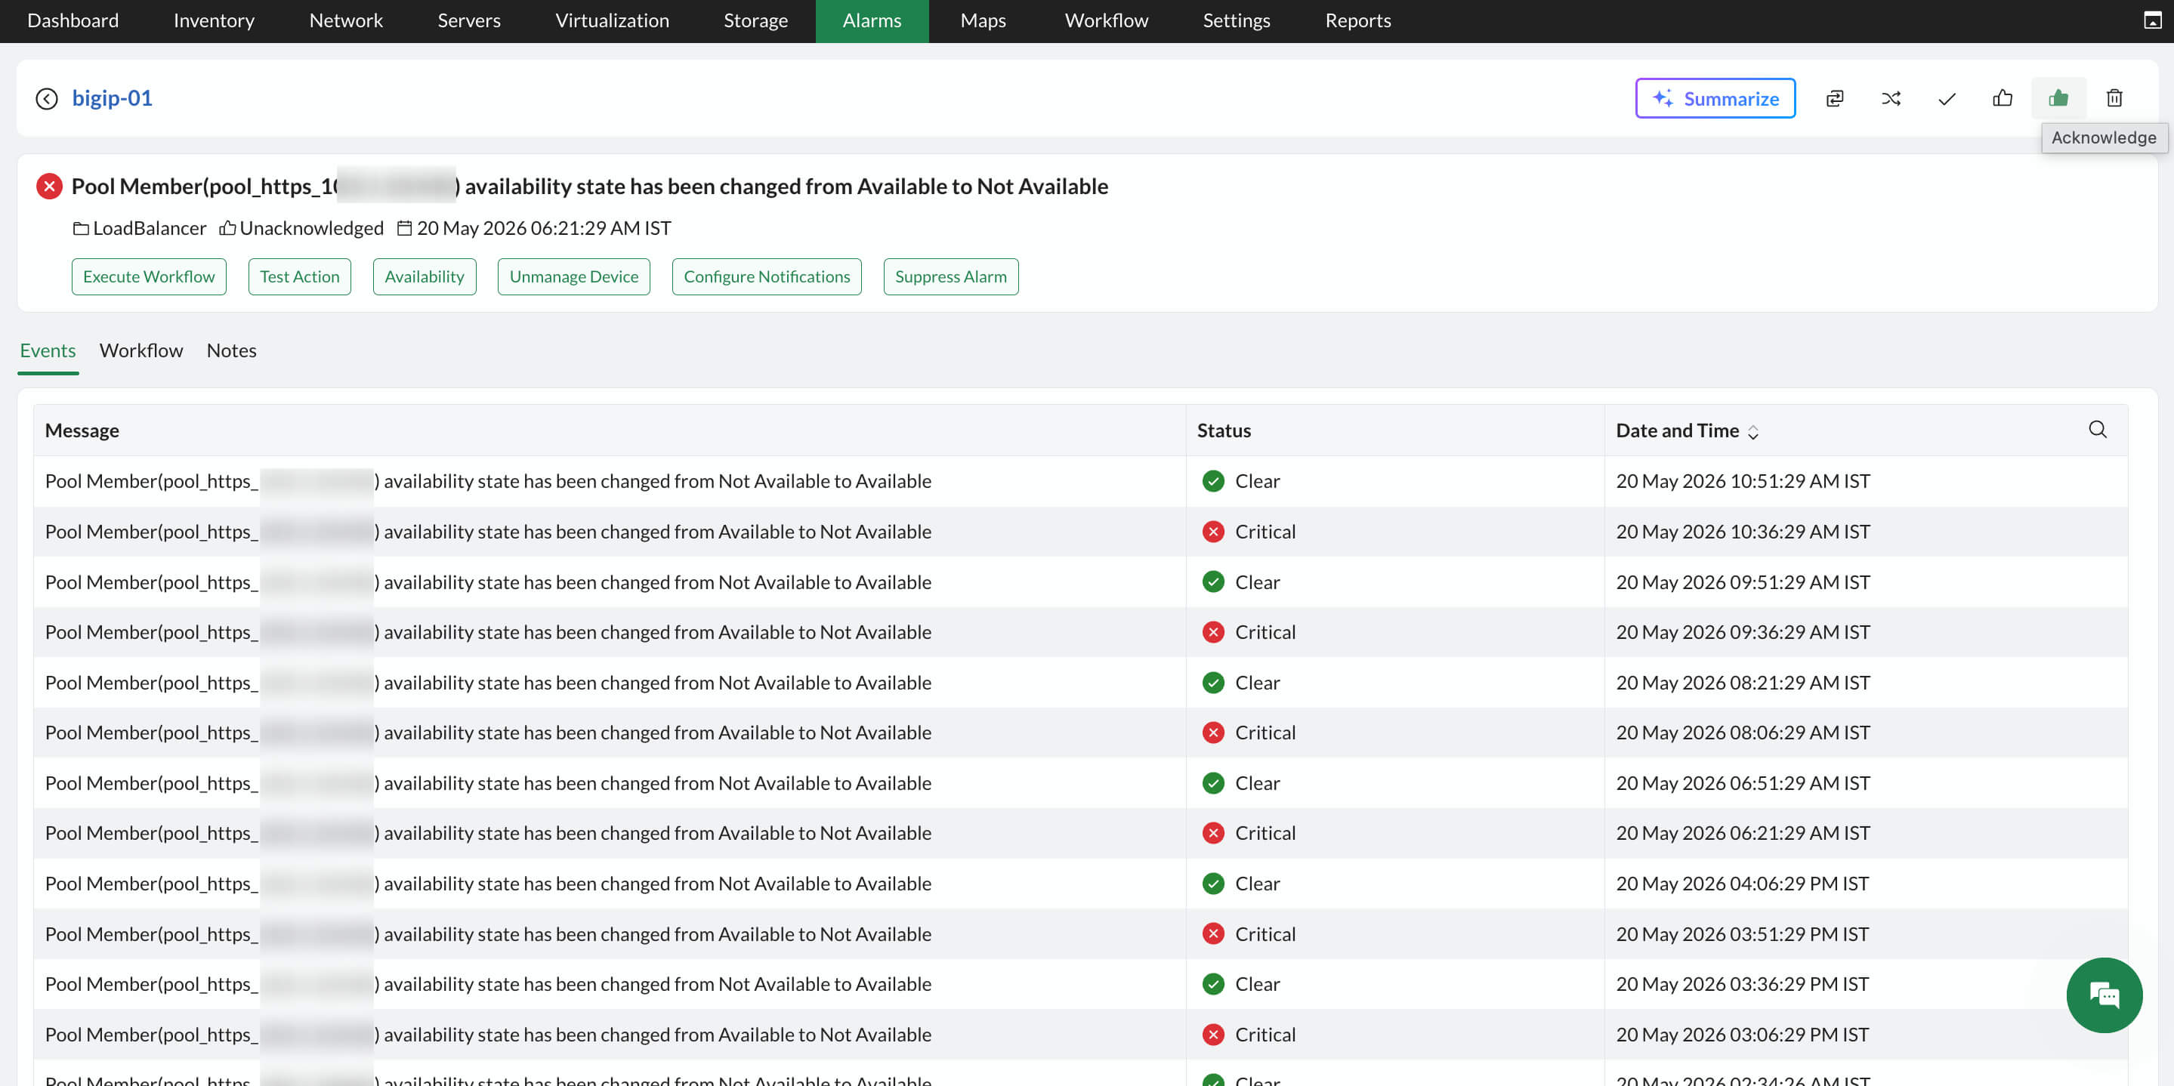
Task: Switch to Virtualization in the top bar
Action: coord(612,20)
